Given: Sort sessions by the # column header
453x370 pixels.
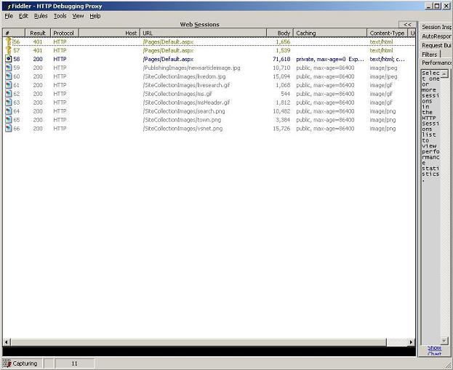Looking at the screenshot, I should coord(14,33).
